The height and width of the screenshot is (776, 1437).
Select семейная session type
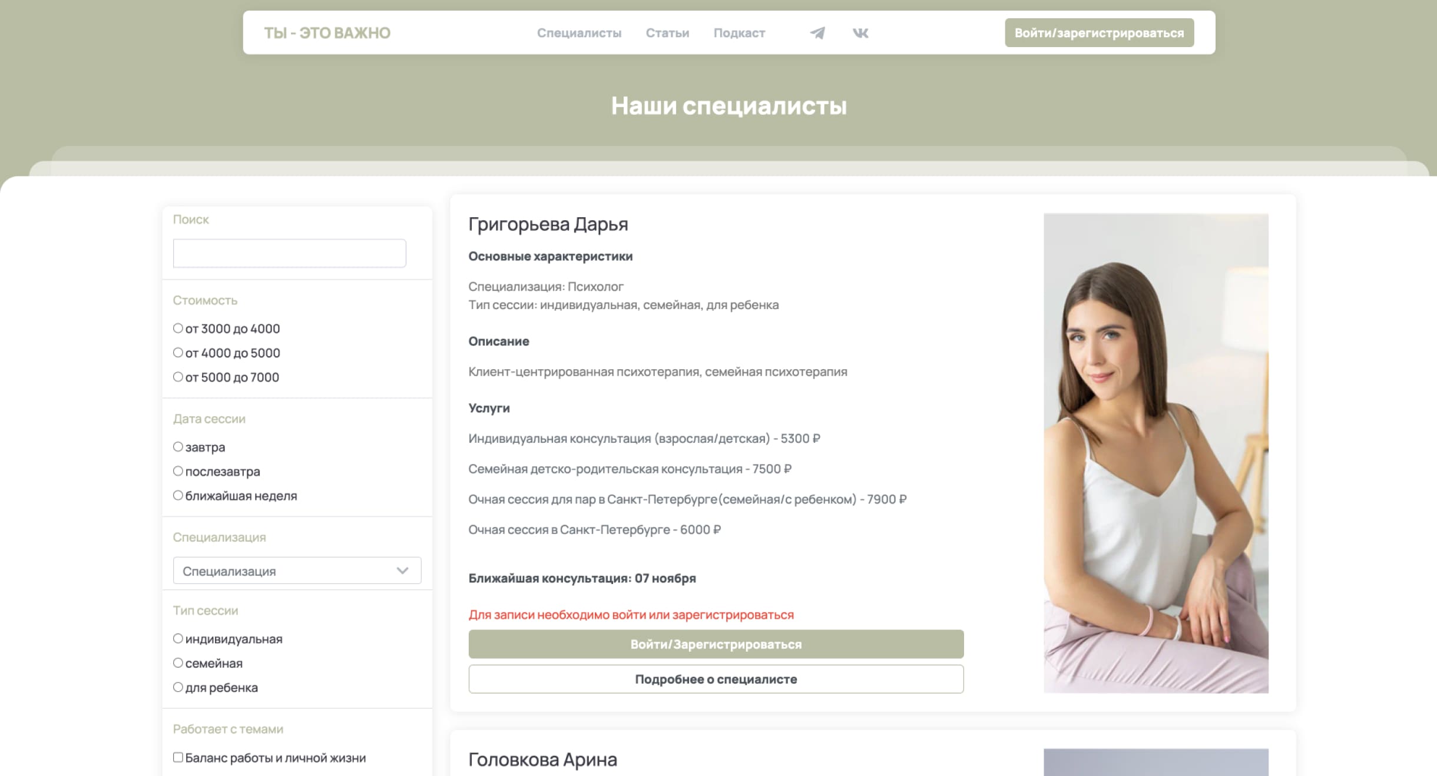pos(178,662)
